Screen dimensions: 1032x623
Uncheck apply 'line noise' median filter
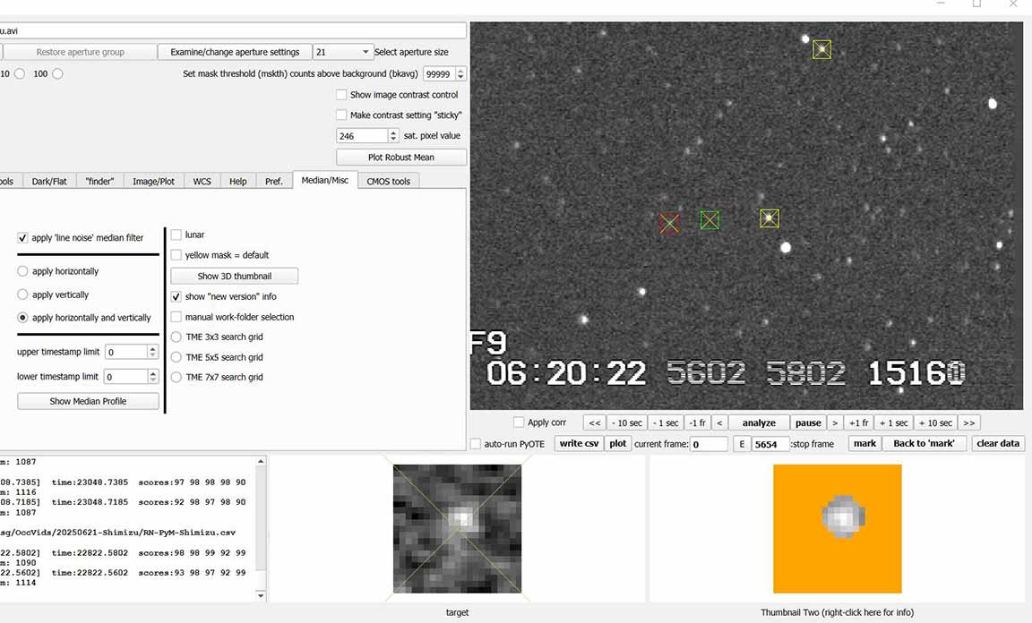[23, 238]
